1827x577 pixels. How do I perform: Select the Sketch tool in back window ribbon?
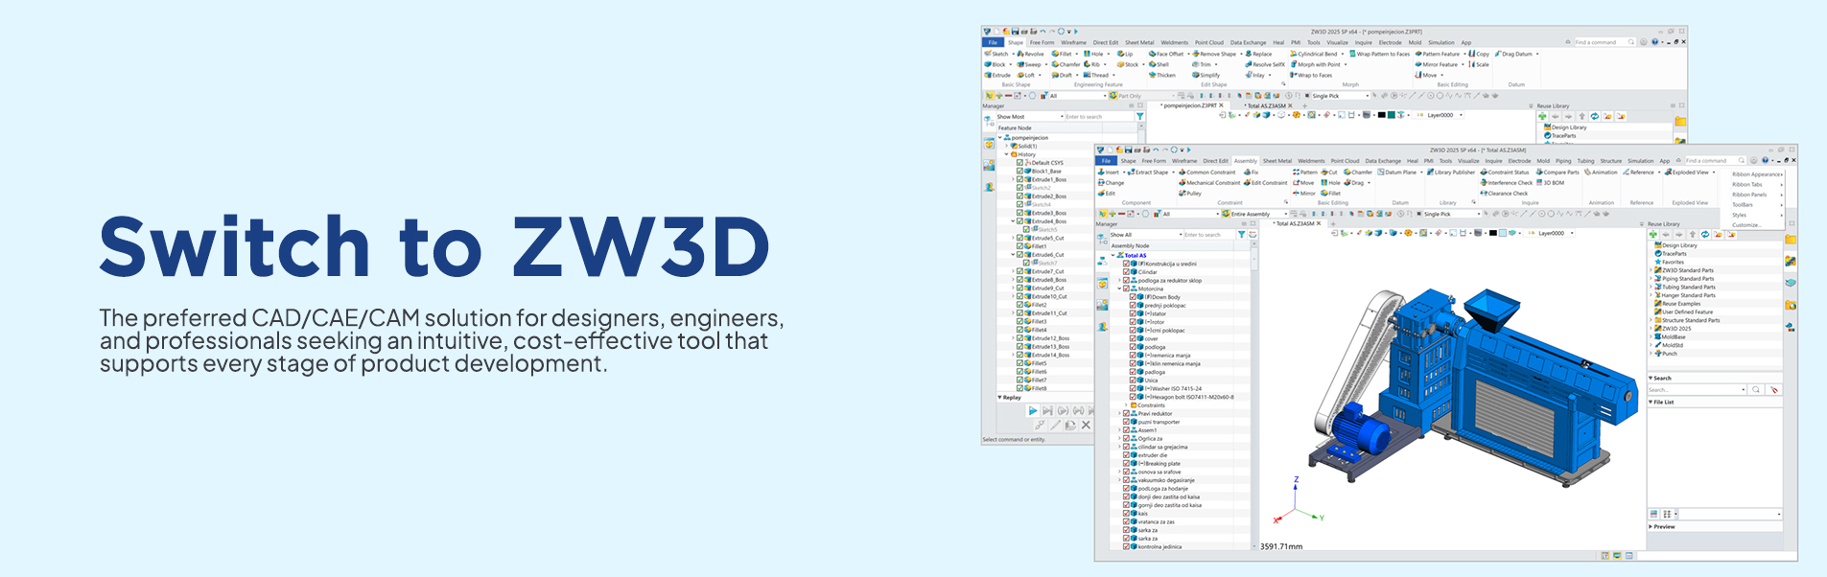[996, 54]
